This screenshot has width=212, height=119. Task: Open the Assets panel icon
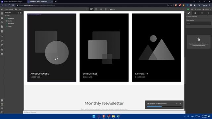(x=2, y=50)
